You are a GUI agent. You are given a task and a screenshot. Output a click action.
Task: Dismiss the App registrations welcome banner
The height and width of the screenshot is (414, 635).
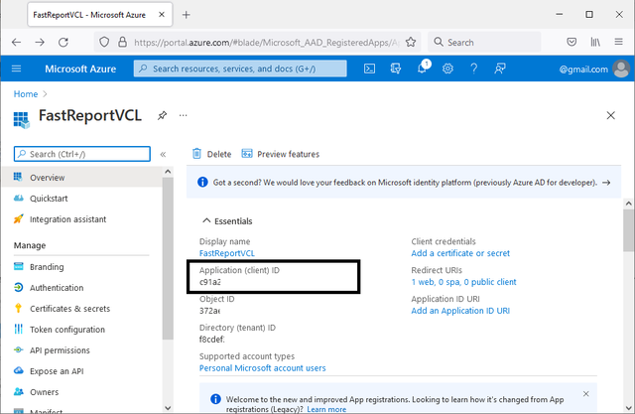pos(586,394)
